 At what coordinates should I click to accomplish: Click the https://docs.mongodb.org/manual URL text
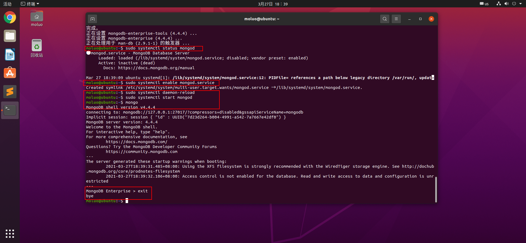[x=156, y=68]
